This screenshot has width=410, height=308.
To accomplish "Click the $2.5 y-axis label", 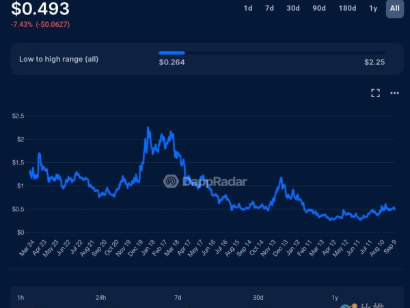I will (18, 116).
